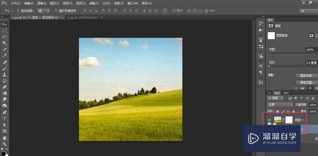Open the Actions panel play icon
The height and width of the screenshot is (156, 318).
261,30
